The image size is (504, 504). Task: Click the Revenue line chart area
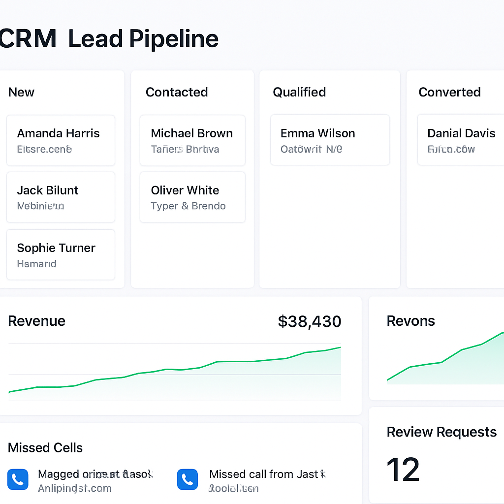tap(175, 372)
